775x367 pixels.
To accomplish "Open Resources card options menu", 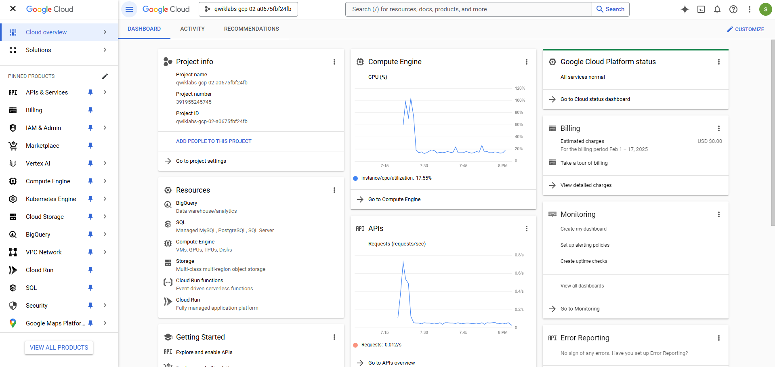I will (x=334, y=190).
